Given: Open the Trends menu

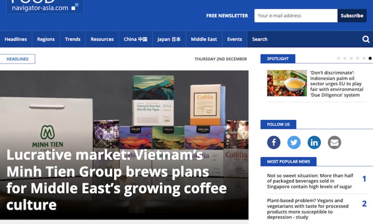Looking at the screenshot, I should [x=72, y=39].
